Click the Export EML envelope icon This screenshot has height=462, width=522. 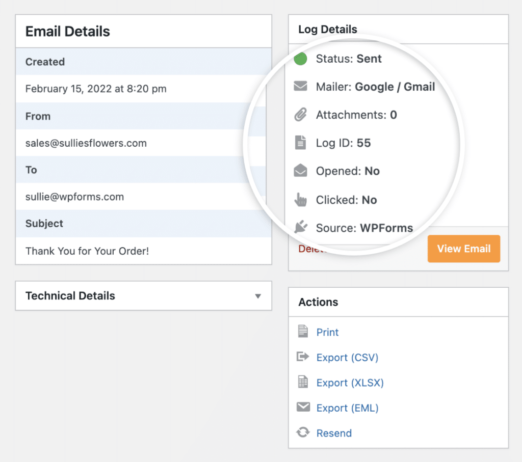(x=303, y=407)
